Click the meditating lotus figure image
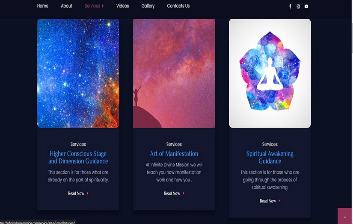This screenshot has height=224, width=353. [x=270, y=73]
